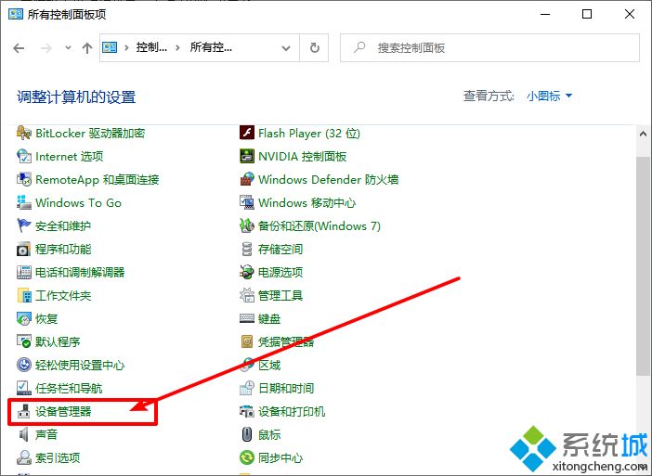Click the 键盘 keyboard icon
The width and height of the screenshot is (652, 476).
pyautogui.click(x=246, y=319)
